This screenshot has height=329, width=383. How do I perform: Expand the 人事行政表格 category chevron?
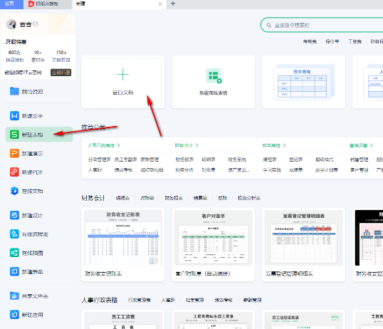pyautogui.click(x=119, y=145)
